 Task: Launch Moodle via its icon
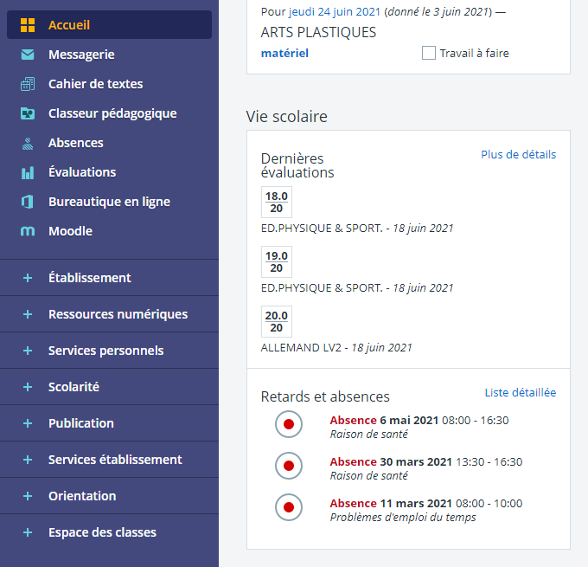click(28, 231)
